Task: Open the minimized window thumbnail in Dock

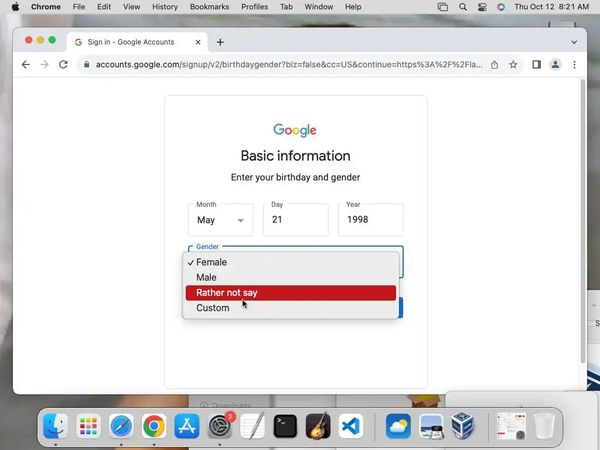Action: tap(511, 426)
